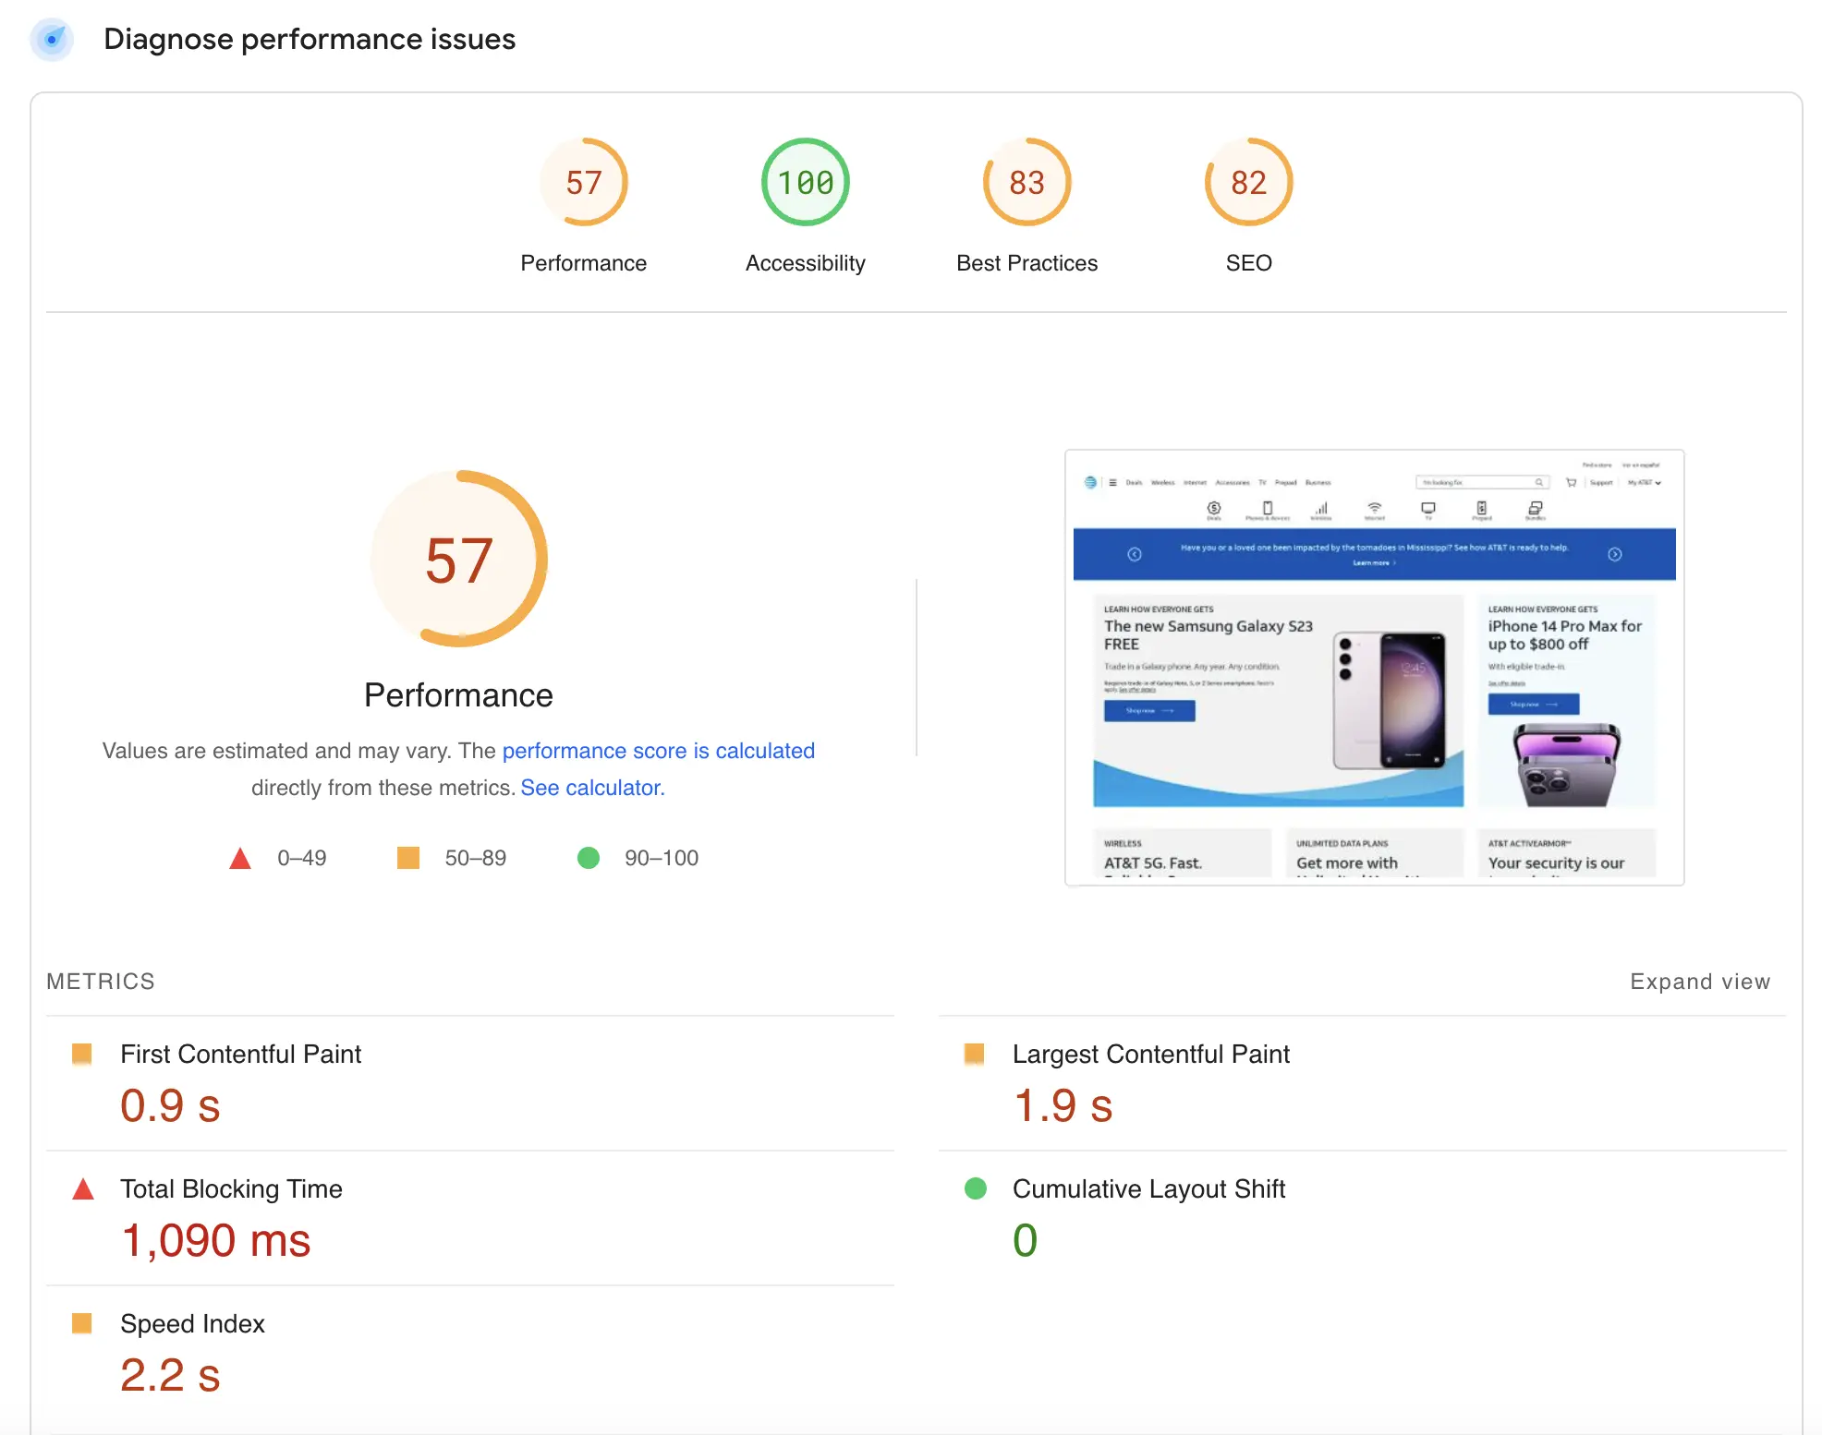Image resolution: width=1822 pixels, height=1435 pixels.
Task: Click the Lighthouse logo icon at top left
Action: pyautogui.click(x=52, y=40)
